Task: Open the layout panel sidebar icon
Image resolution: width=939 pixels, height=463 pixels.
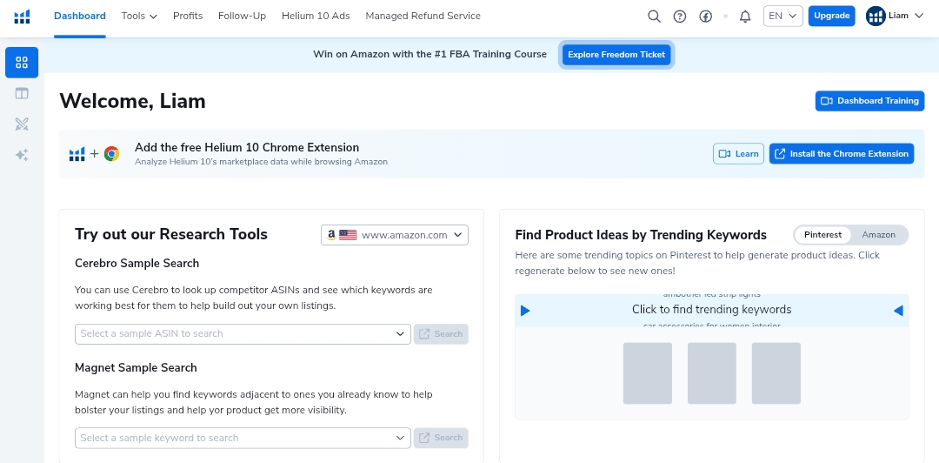Action: 22,94
